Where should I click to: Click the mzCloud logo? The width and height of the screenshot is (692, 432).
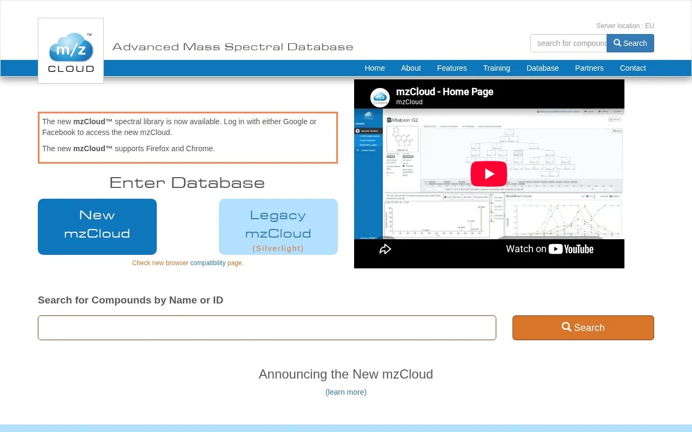tap(71, 51)
